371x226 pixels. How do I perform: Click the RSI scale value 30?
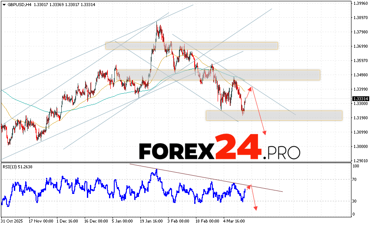coord(354,201)
